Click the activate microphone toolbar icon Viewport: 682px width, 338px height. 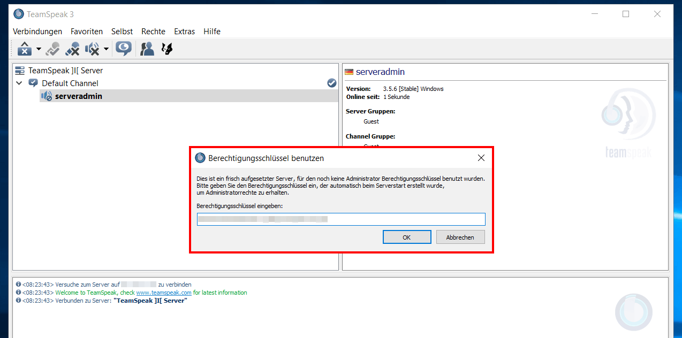[x=52, y=49]
